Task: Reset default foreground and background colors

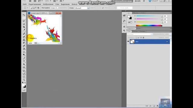Action: pyautogui.click(x=23, y=83)
